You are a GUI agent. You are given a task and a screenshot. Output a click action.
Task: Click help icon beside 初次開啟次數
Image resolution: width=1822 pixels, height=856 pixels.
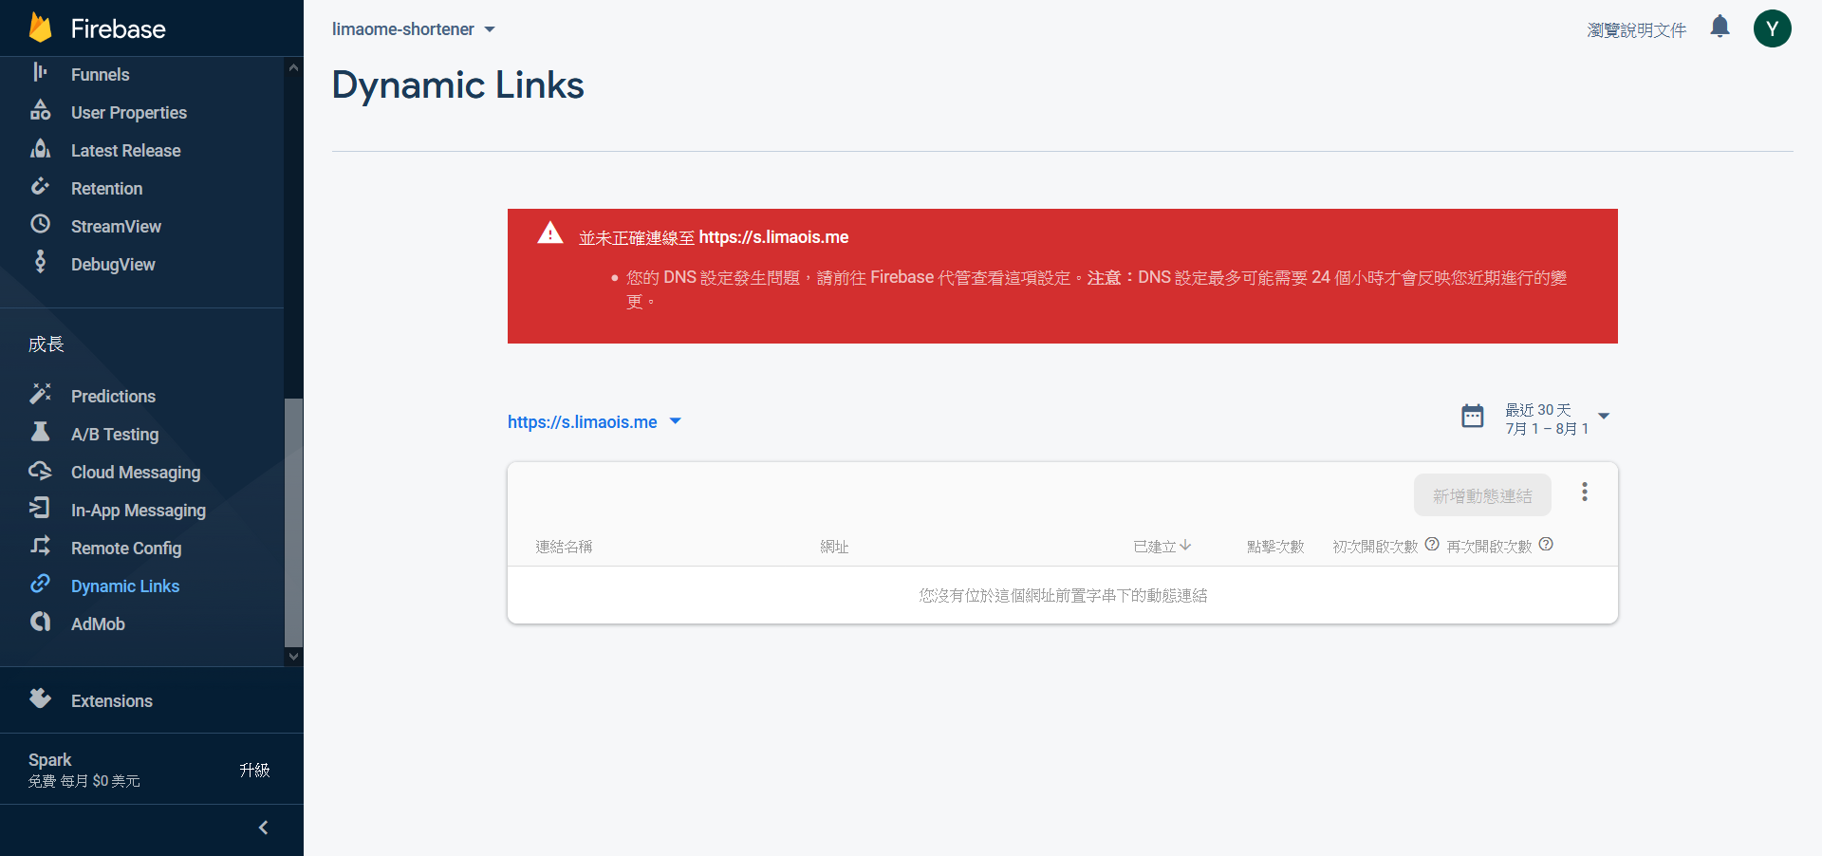click(x=1432, y=544)
